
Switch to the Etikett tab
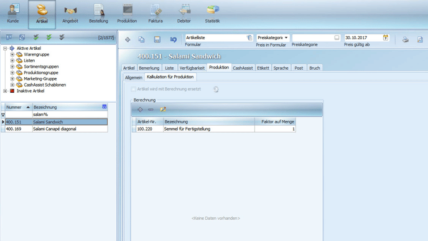click(263, 68)
